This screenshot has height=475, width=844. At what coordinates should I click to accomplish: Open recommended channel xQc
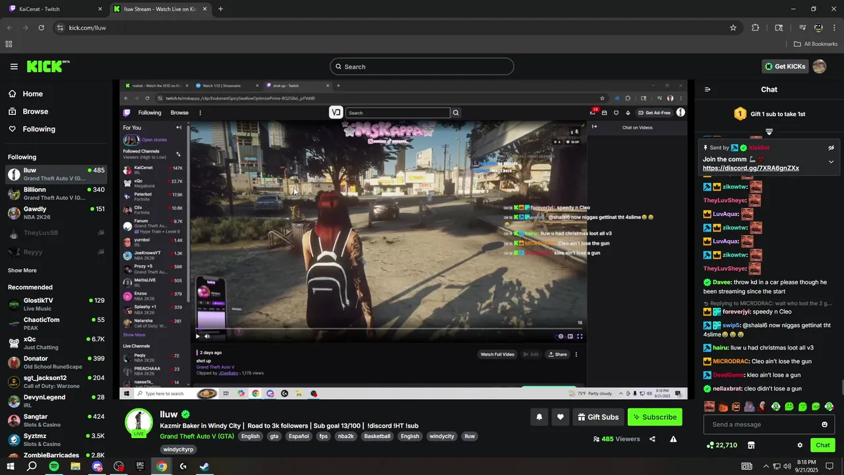(56, 343)
